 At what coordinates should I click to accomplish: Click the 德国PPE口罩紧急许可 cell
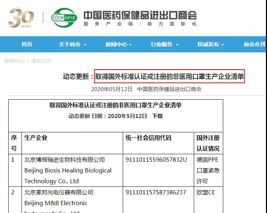point(208,170)
